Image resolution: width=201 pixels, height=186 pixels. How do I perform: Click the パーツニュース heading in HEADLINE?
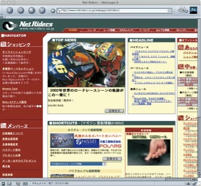coord(140,68)
